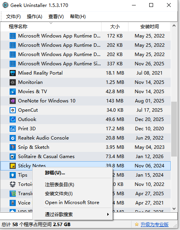The height and width of the screenshot is (230, 180).
Task: Open the 帮助(H) menu
Action: point(78,16)
